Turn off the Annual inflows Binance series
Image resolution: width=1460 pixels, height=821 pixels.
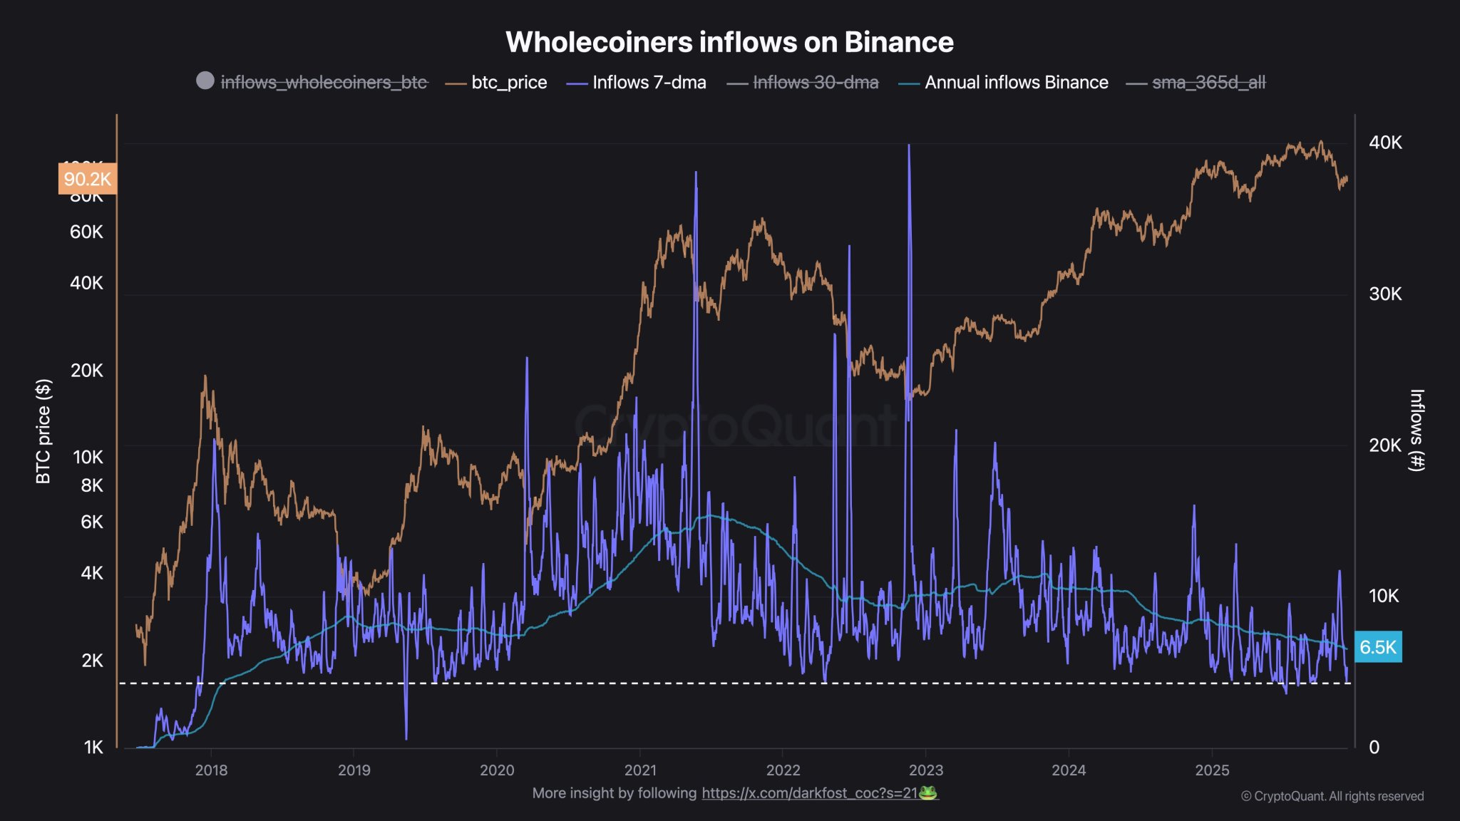pos(1016,82)
